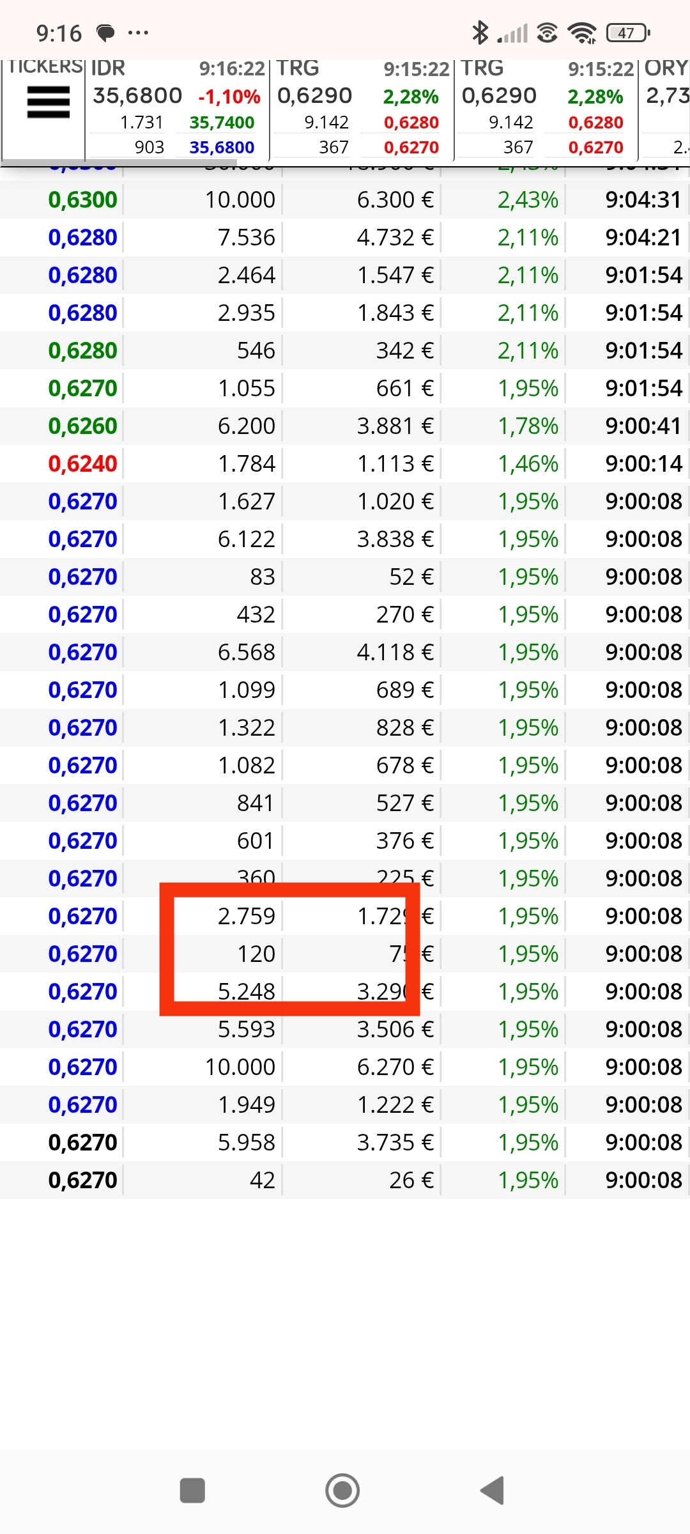Click the volume 1.949
Image resolution: width=690 pixels, height=1534 pixels.
[x=247, y=1105]
